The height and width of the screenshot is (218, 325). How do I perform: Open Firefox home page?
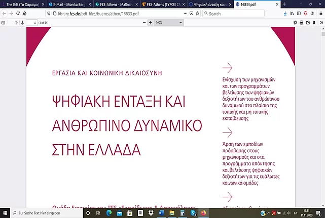tap(25, 14)
